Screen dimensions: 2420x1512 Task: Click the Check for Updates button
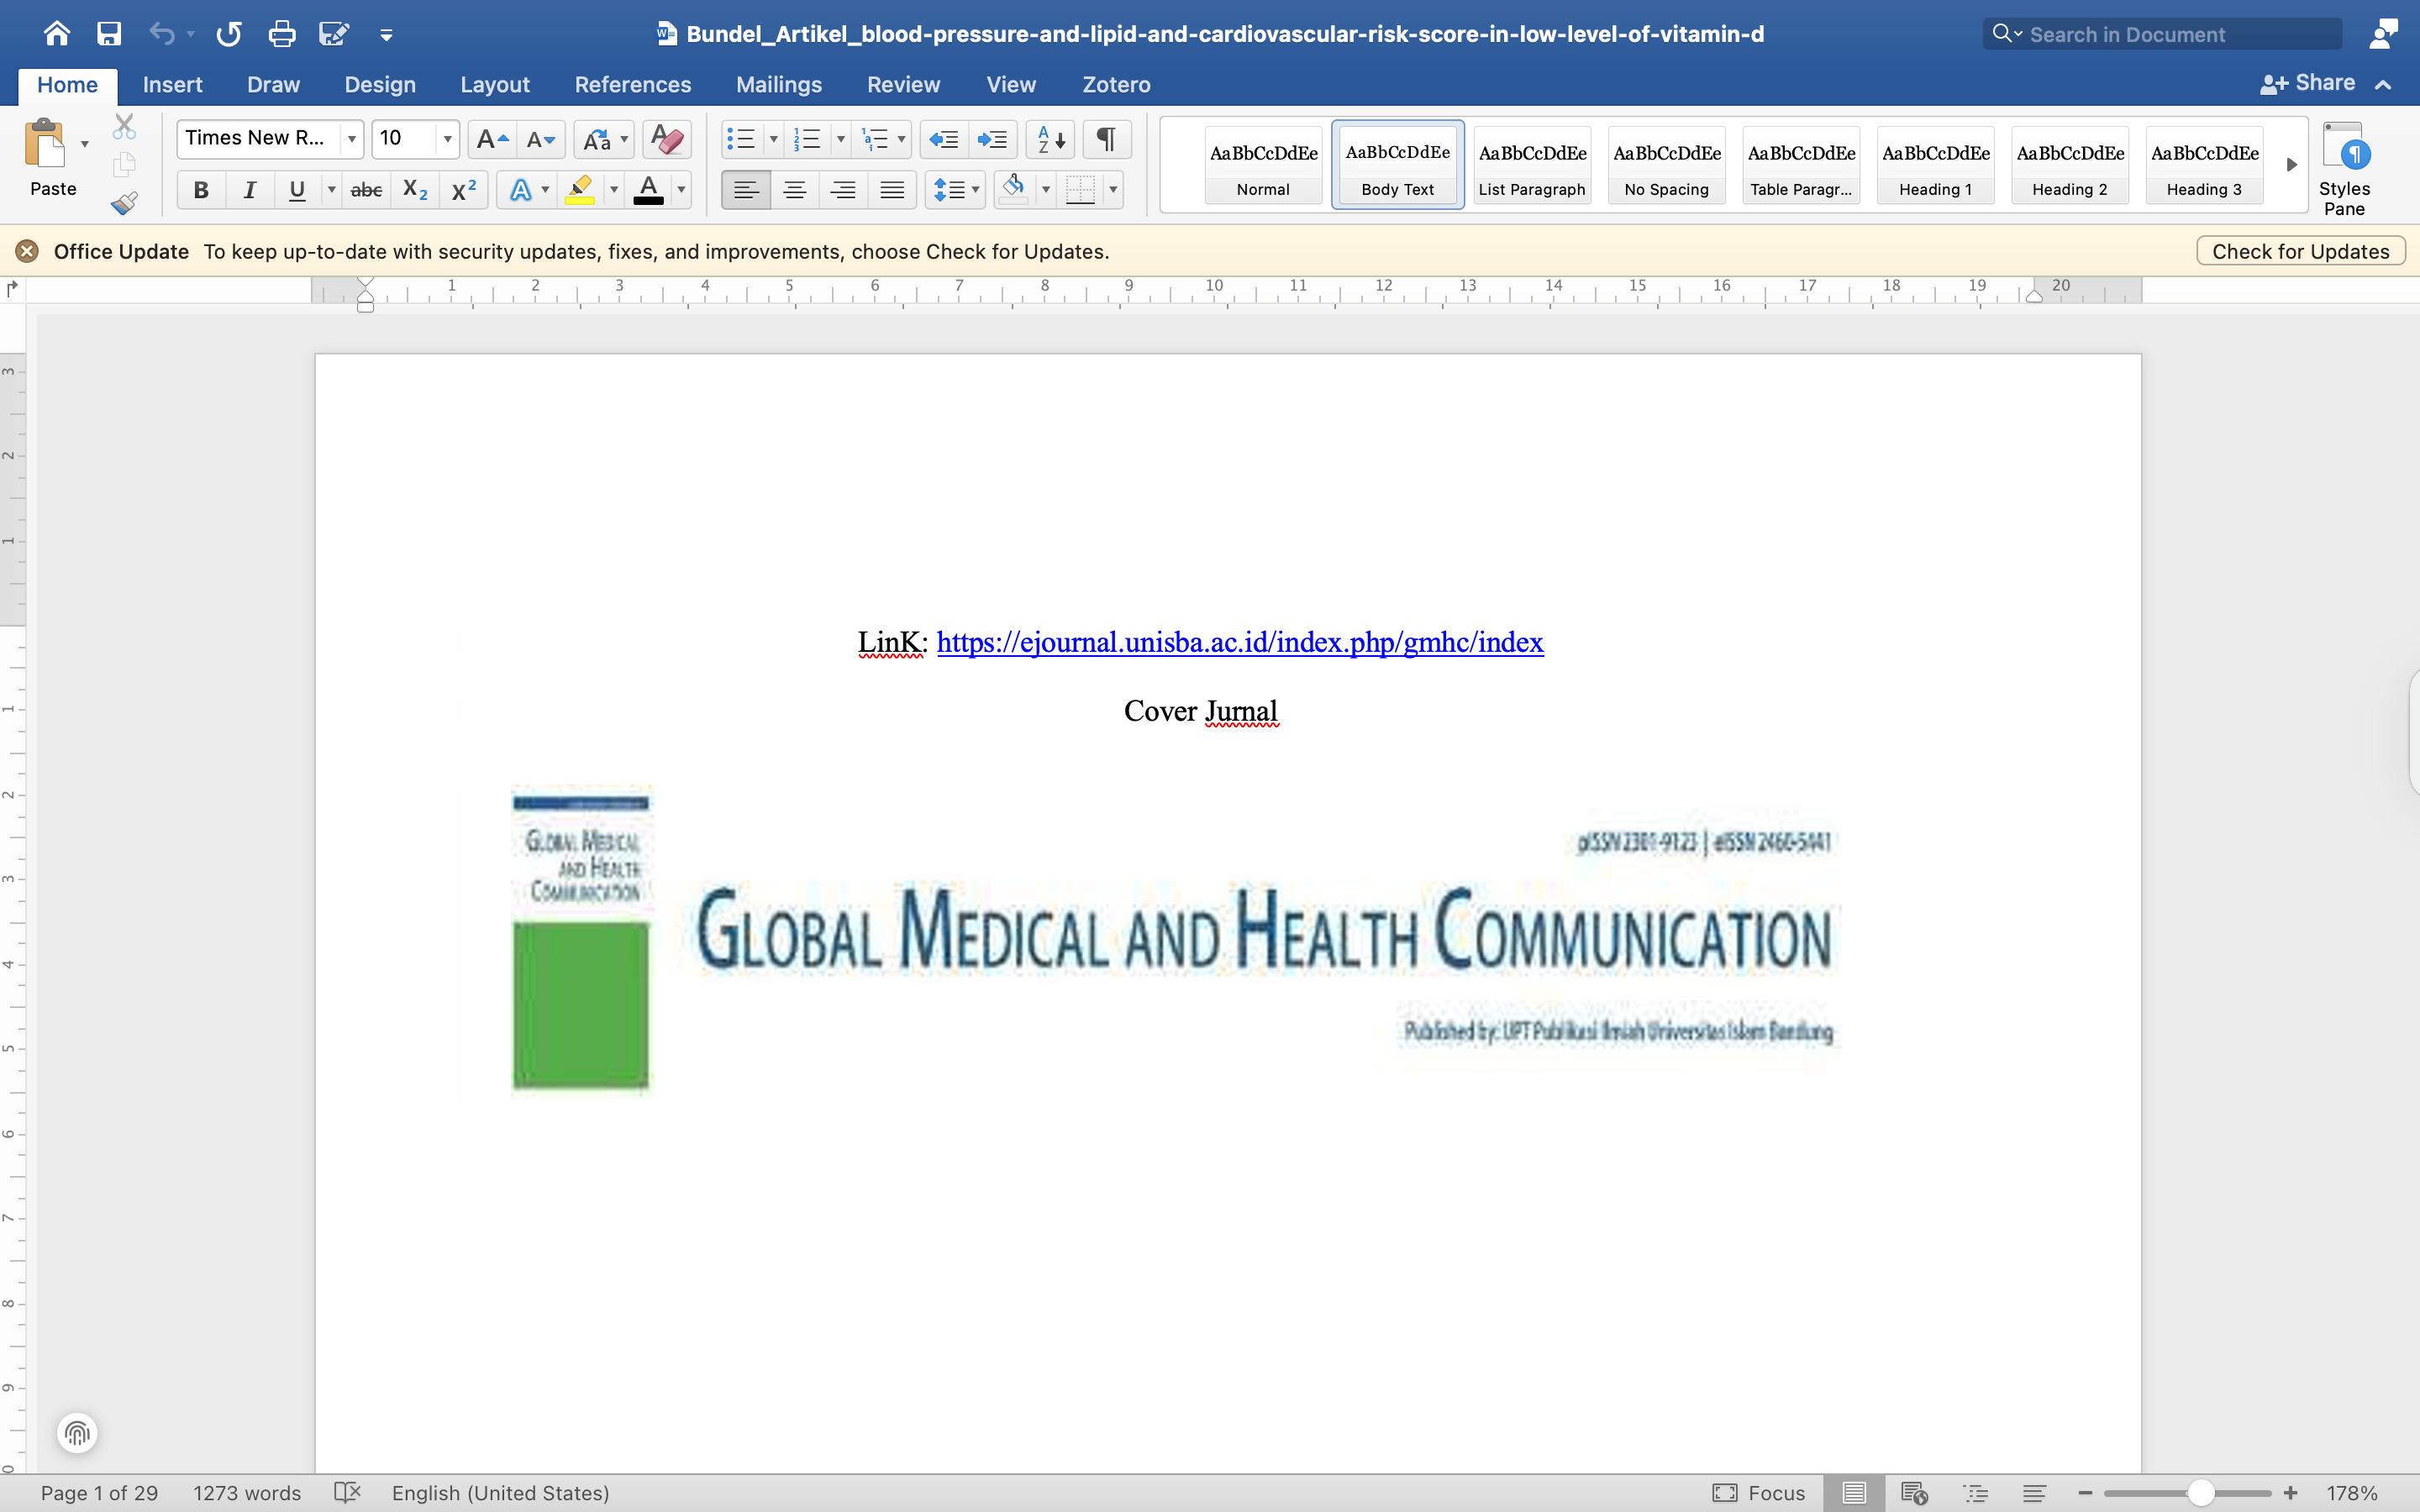pos(2300,251)
